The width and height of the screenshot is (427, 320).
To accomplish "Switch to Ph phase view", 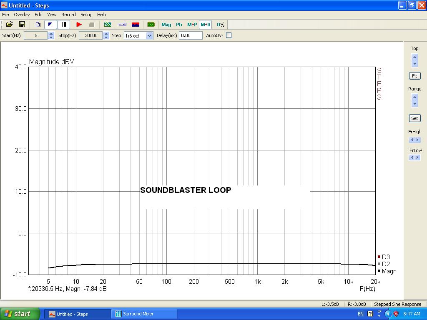I will [x=179, y=25].
